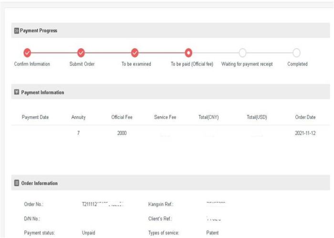Click the To be examined checkmark

click(135, 52)
